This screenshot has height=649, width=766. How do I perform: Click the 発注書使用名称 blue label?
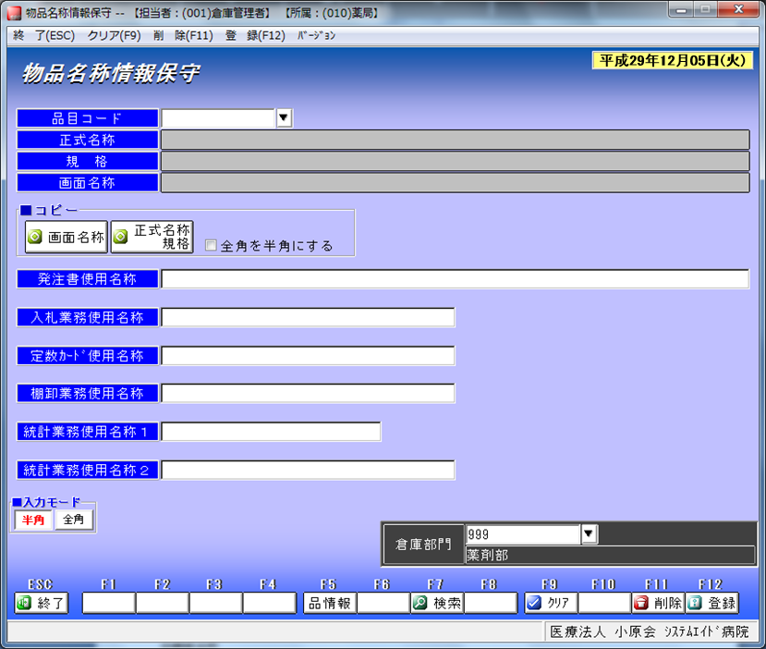tap(88, 278)
